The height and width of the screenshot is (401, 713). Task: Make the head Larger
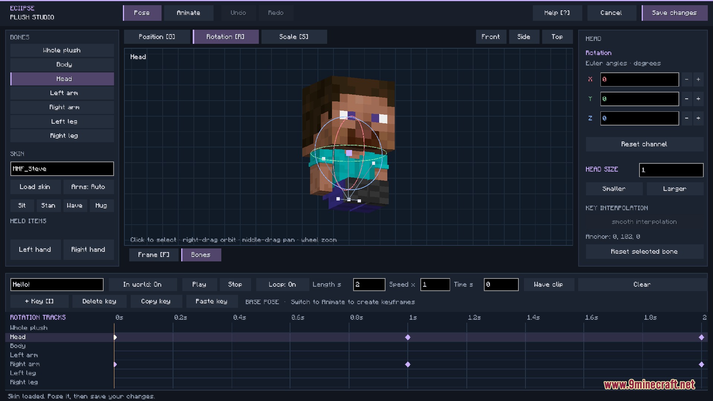click(x=675, y=189)
